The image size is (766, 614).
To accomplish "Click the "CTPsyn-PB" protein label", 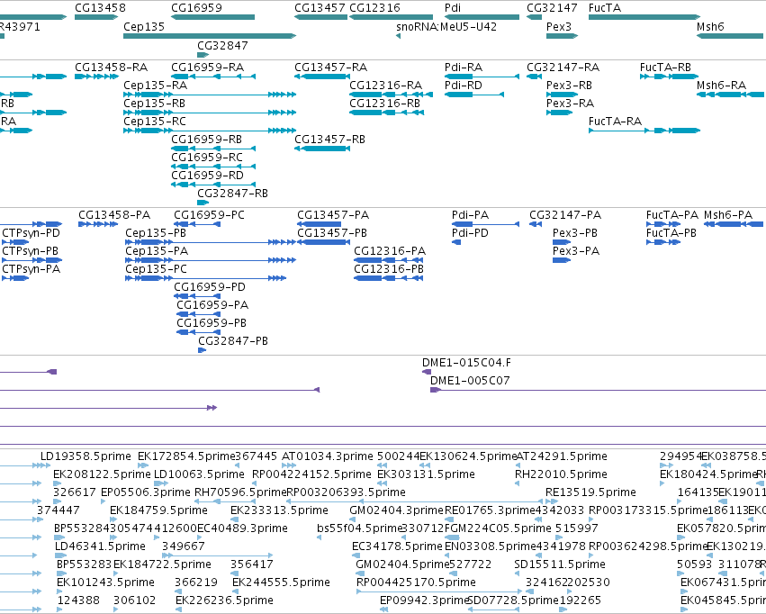I will [30, 251].
